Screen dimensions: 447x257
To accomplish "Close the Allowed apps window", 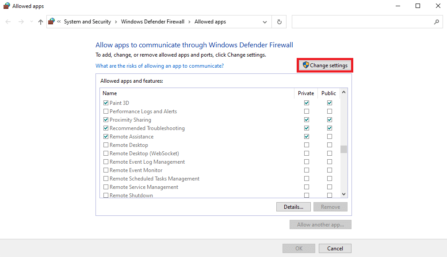I will tap(438, 6).
